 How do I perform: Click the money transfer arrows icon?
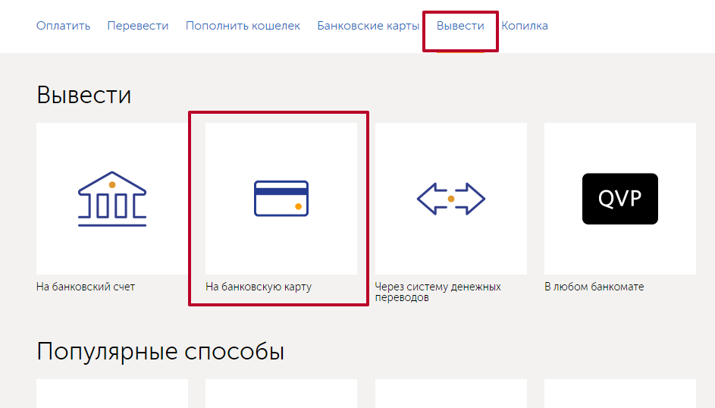pyautogui.click(x=451, y=199)
